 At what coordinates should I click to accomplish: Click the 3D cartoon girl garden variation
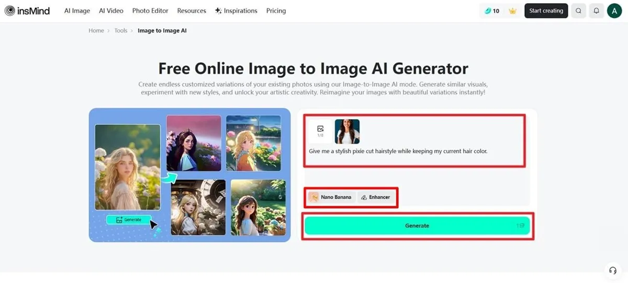(x=258, y=207)
